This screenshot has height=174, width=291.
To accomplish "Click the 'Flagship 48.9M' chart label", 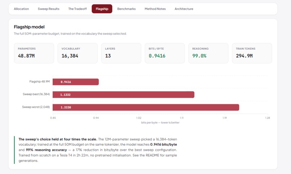I will (x=39, y=81).
